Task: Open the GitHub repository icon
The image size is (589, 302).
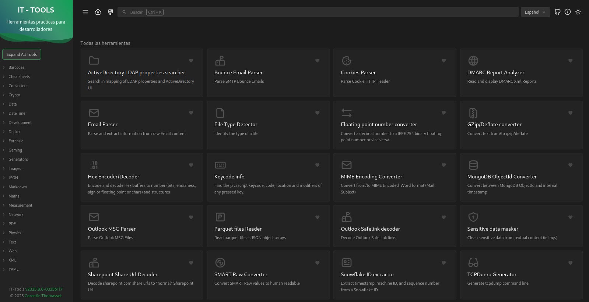Action: pyautogui.click(x=557, y=12)
